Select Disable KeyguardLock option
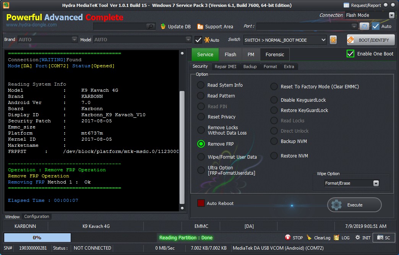The height and width of the screenshot is (255, 399). pyautogui.click(x=274, y=100)
